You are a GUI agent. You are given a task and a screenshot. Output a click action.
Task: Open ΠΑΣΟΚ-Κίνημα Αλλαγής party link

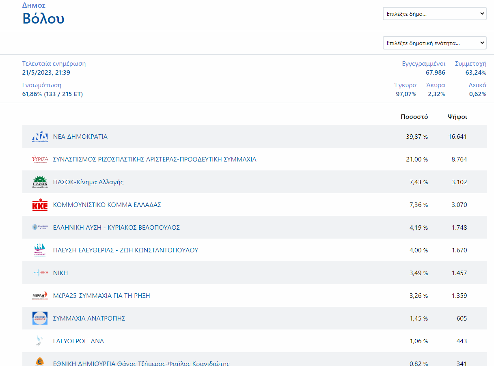click(88, 182)
